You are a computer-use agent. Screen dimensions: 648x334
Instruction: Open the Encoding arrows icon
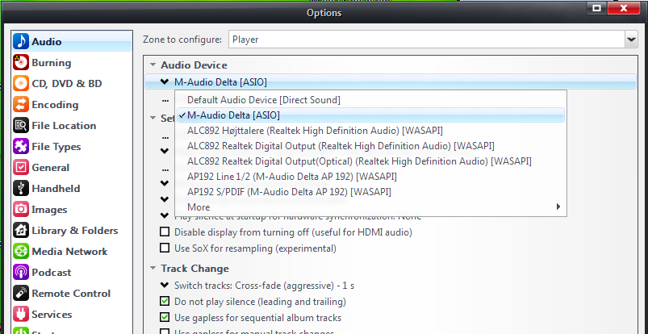pyautogui.click(x=21, y=105)
